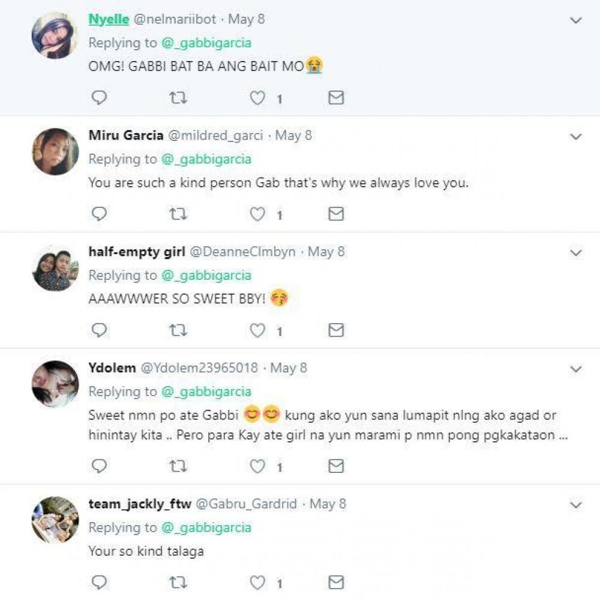Send Ydolem's tweet via direct message
The height and width of the screenshot is (600, 600).
(337, 466)
